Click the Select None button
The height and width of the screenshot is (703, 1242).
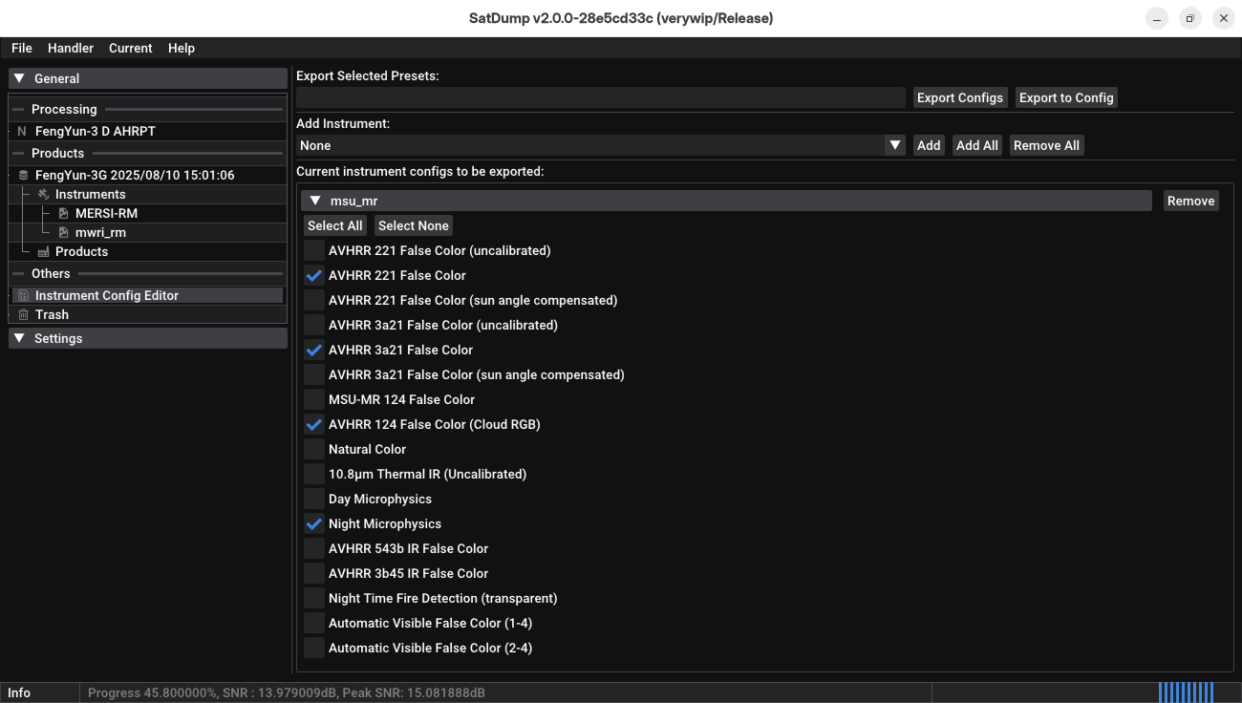(x=413, y=225)
